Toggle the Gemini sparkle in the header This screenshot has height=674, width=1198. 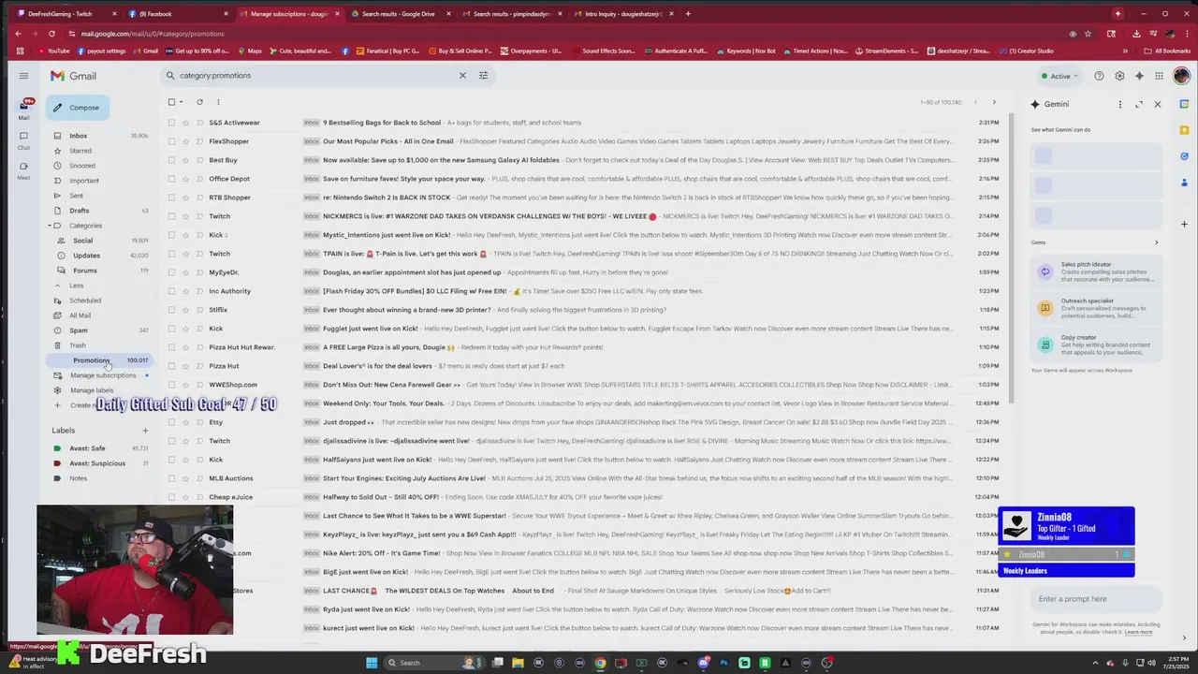pos(1139,76)
